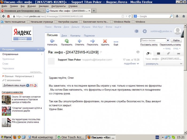Image resolution: width=187 pixels, height=140 pixels.
Task: Click the Google search magnifier icon
Action: [171, 16]
